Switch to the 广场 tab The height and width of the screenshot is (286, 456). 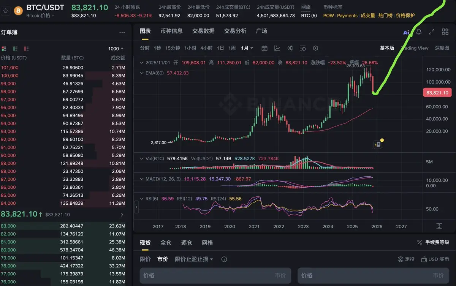261,31
